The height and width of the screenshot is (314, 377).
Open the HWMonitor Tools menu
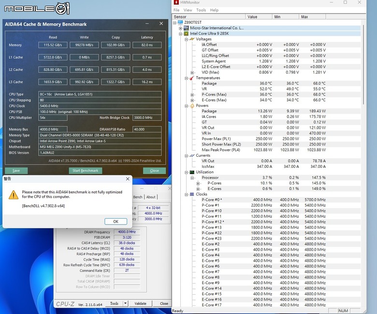pyautogui.click(x=201, y=10)
